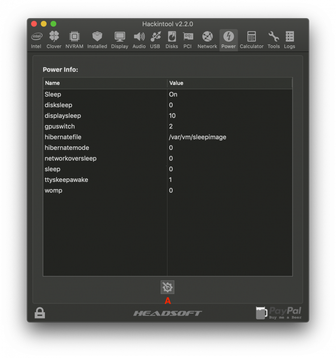The width and height of the screenshot is (336, 358).
Task: Select the ttyskeepawake row
Action: click(x=168, y=179)
